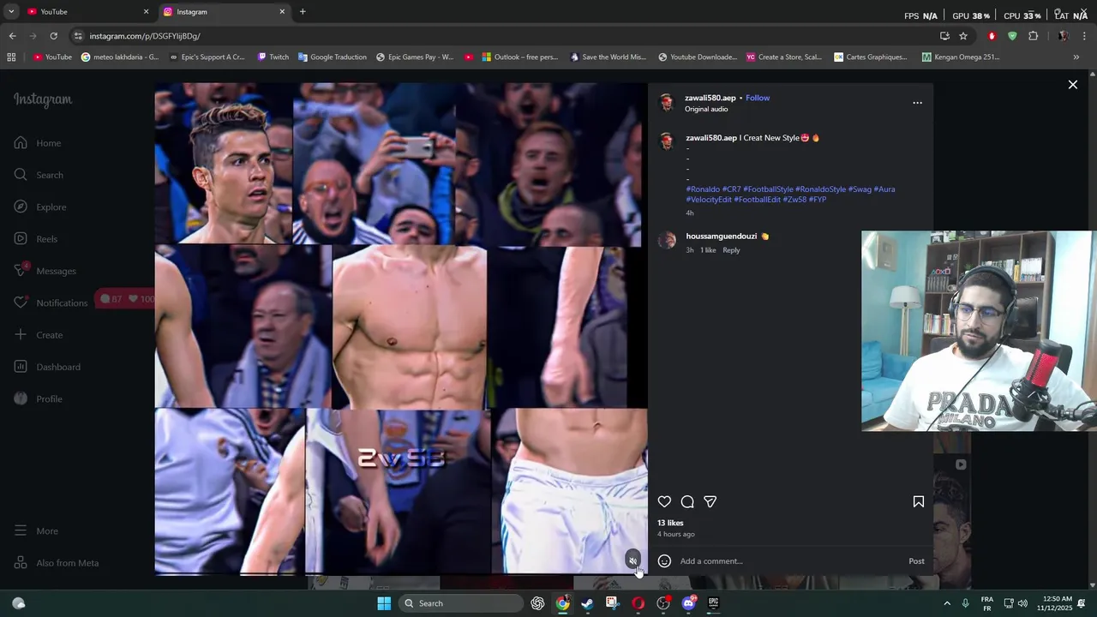This screenshot has width=1097, height=617.
Task: Click Create in the sidebar
Action: pos(39,335)
